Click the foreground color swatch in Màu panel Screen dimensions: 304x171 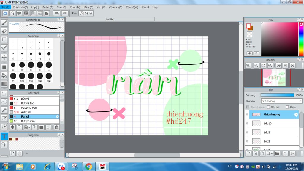pyautogui.click(x=248, y=26)
